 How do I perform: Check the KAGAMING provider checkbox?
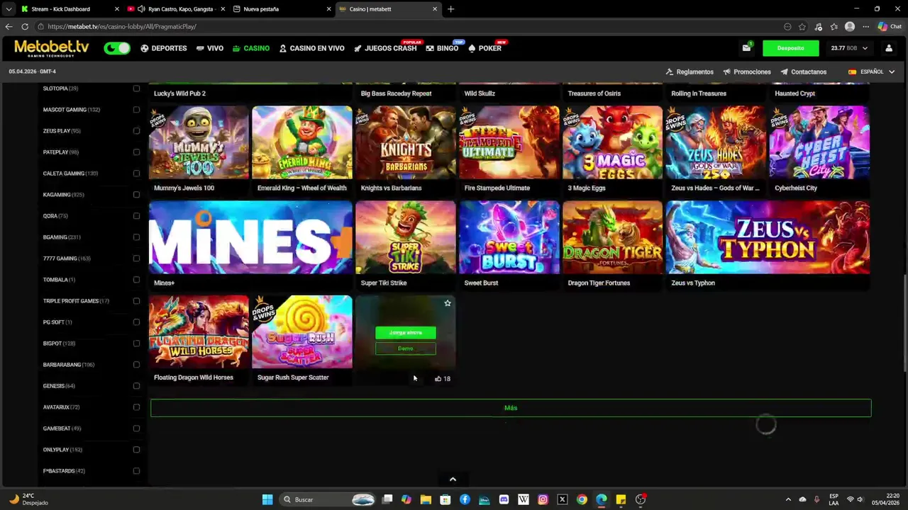pyautogui.click(x=136, y=195)
